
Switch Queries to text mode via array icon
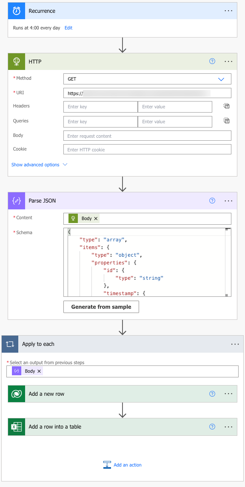(226, 121)
